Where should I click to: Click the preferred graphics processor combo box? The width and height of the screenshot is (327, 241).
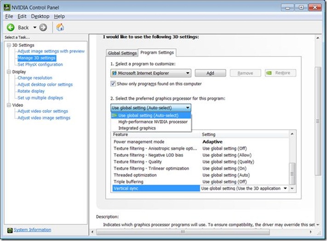coord(151,108)
